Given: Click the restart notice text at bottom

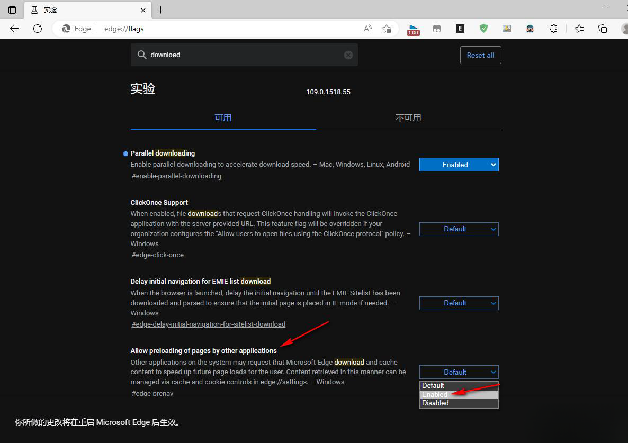Looking at the screenshot, I should (x=98, y=422).
